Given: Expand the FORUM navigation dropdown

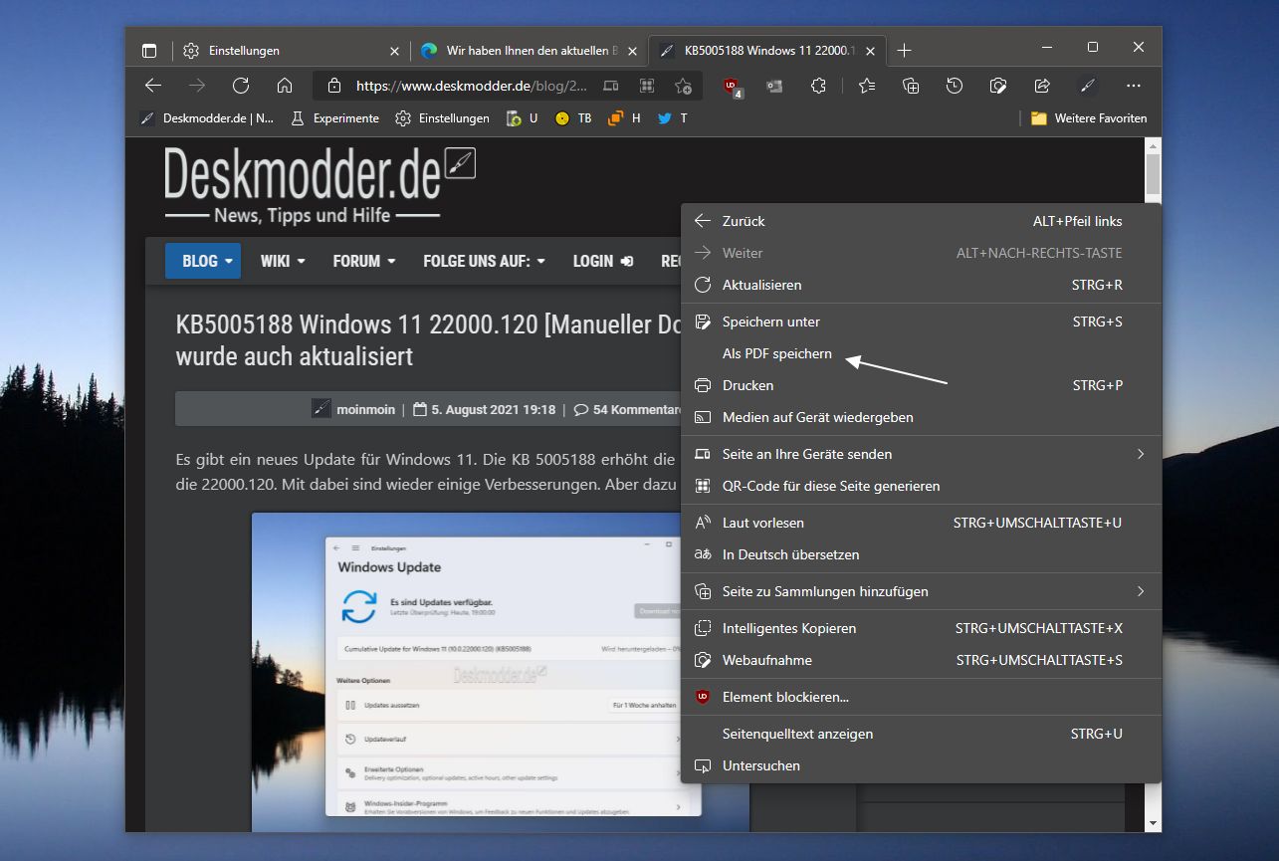Looking at the screenshot, I should coord(364,261).
